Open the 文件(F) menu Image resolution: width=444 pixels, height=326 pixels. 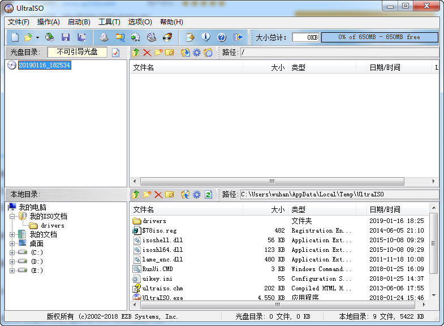pyautogui.click(x=19, y=22)
